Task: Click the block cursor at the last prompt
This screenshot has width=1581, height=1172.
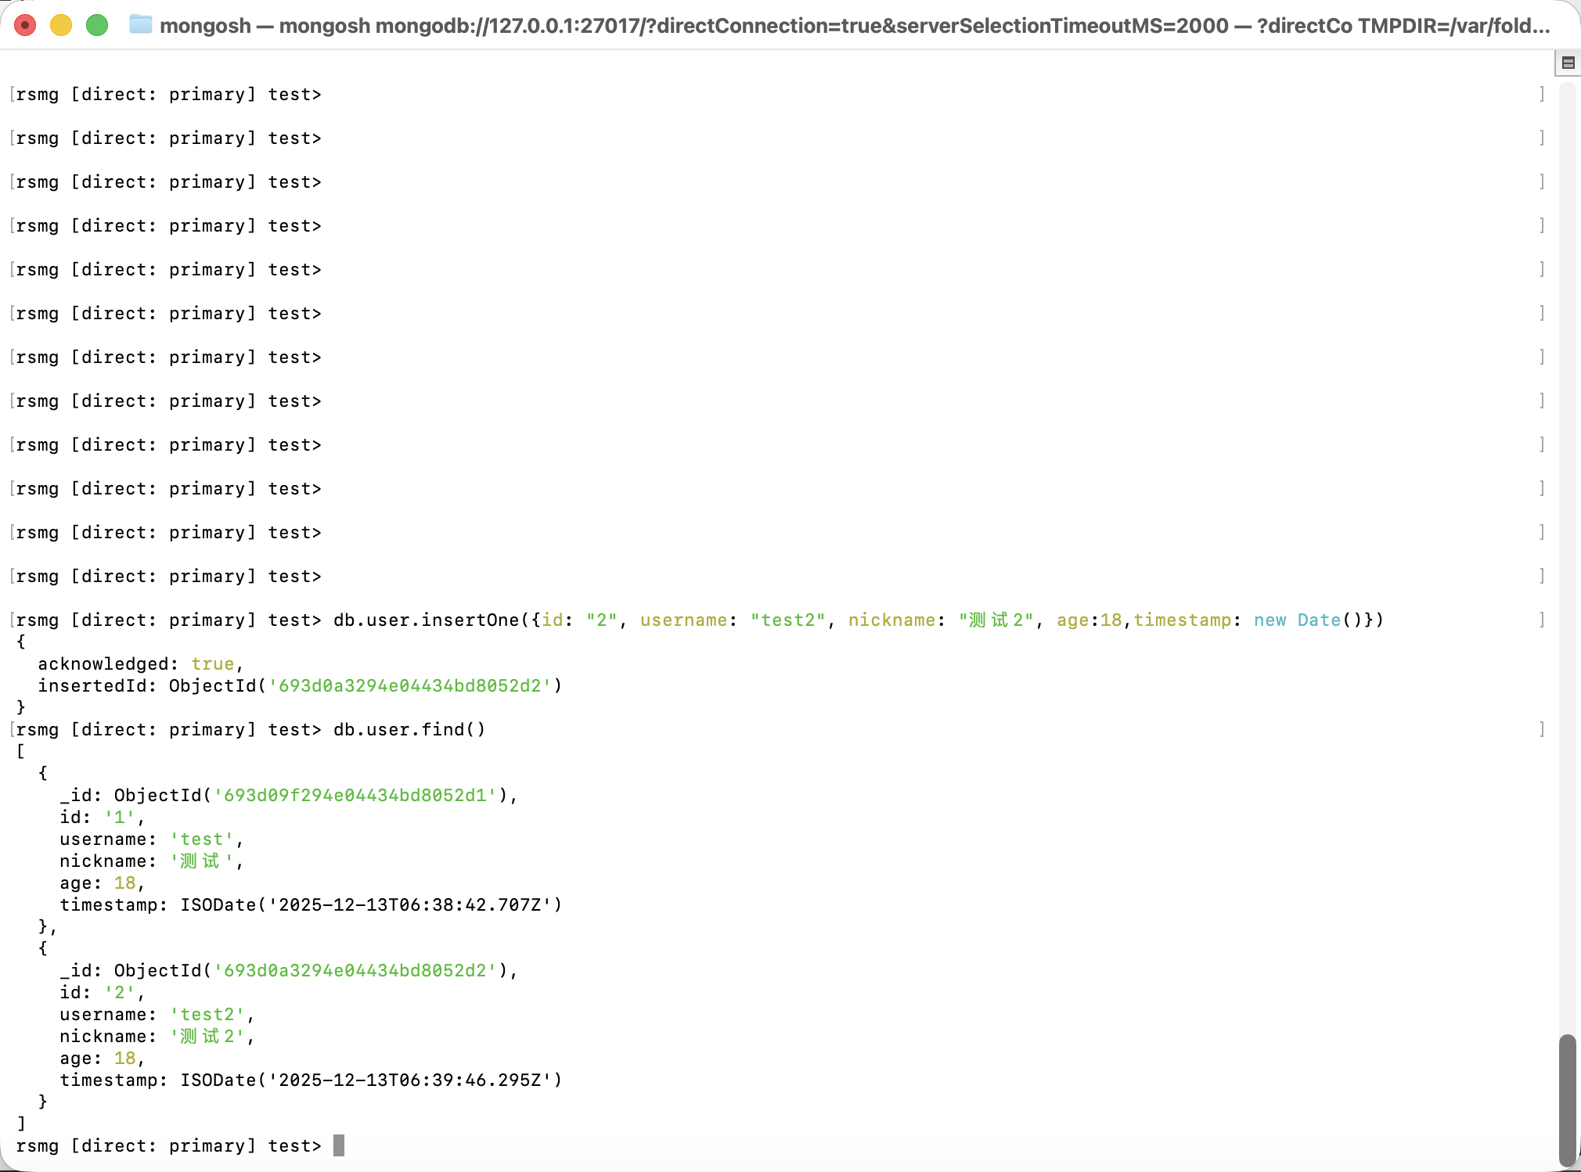Action: click(339, 1146)
